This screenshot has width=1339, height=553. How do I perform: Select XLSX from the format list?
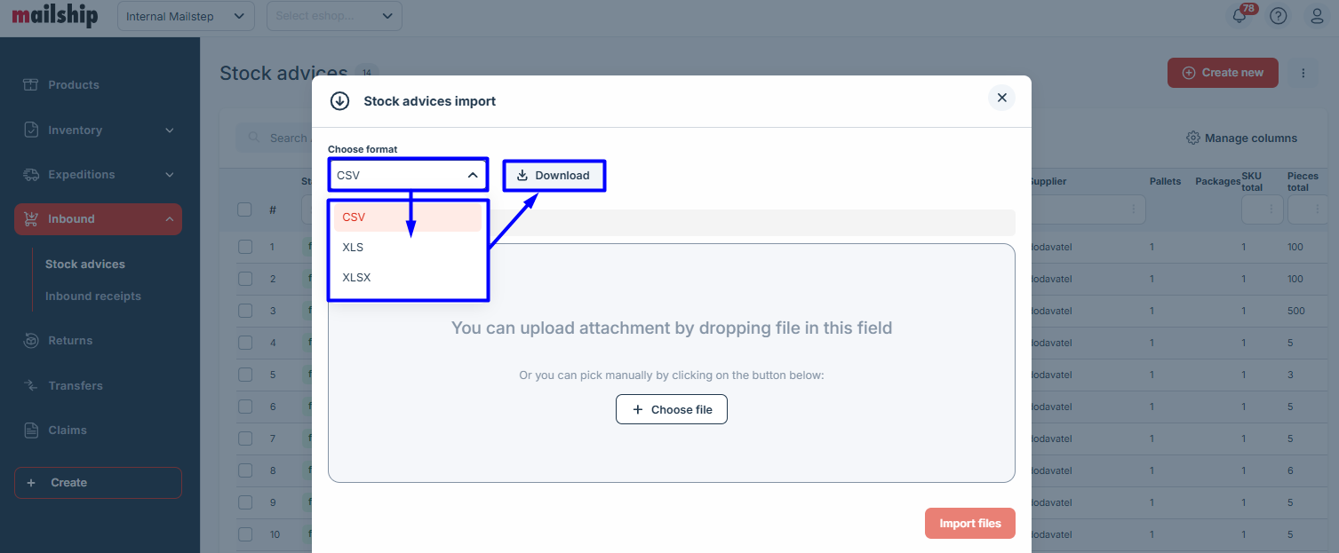click(356, 278)
